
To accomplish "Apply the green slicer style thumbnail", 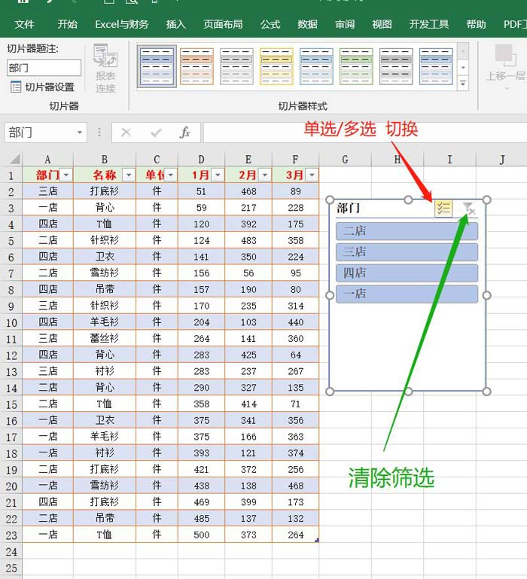I will (356, 66).
